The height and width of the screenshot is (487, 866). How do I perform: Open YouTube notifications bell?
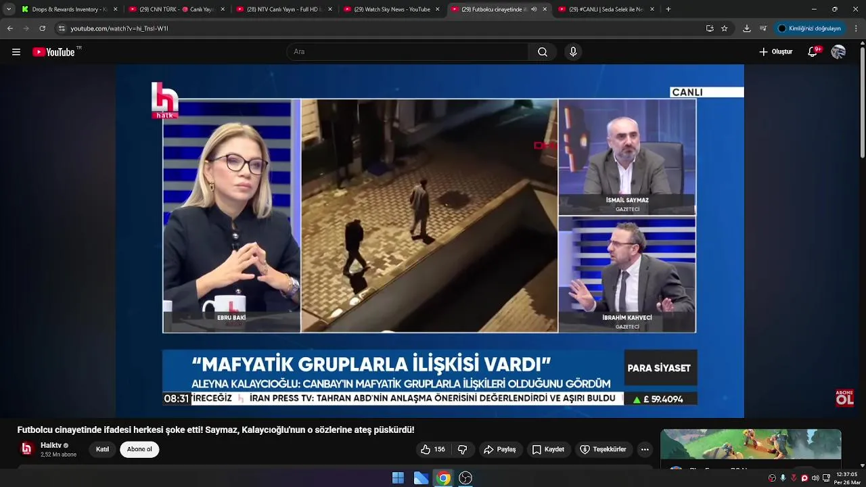click(813, 52)
